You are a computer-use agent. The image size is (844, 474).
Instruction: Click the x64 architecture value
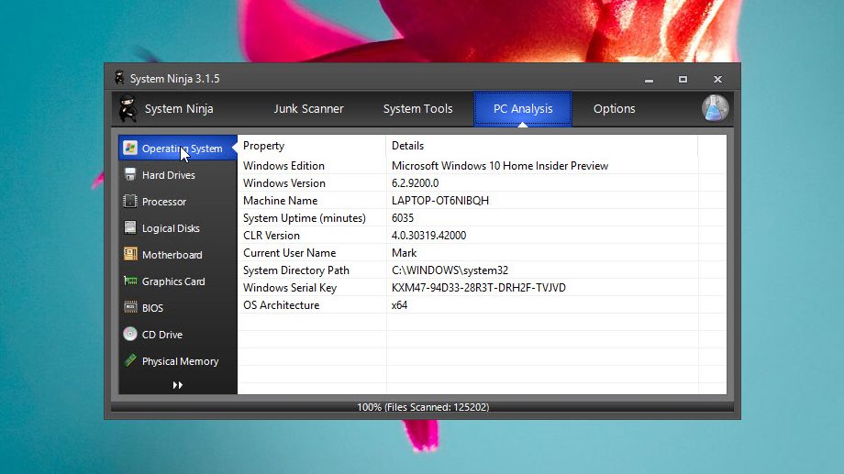tap(399, 305)
